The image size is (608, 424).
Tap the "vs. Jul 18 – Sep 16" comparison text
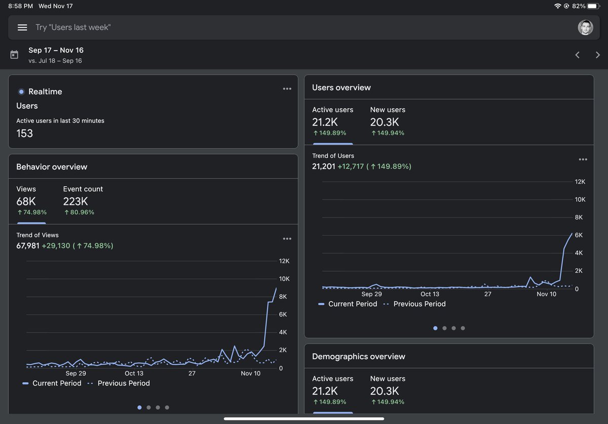pyautogui.click(x=55, y=61)
